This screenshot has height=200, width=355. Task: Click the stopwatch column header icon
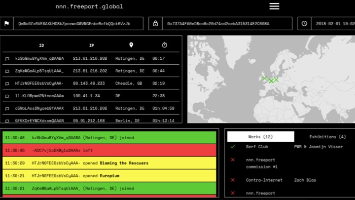tap(164, 45)
